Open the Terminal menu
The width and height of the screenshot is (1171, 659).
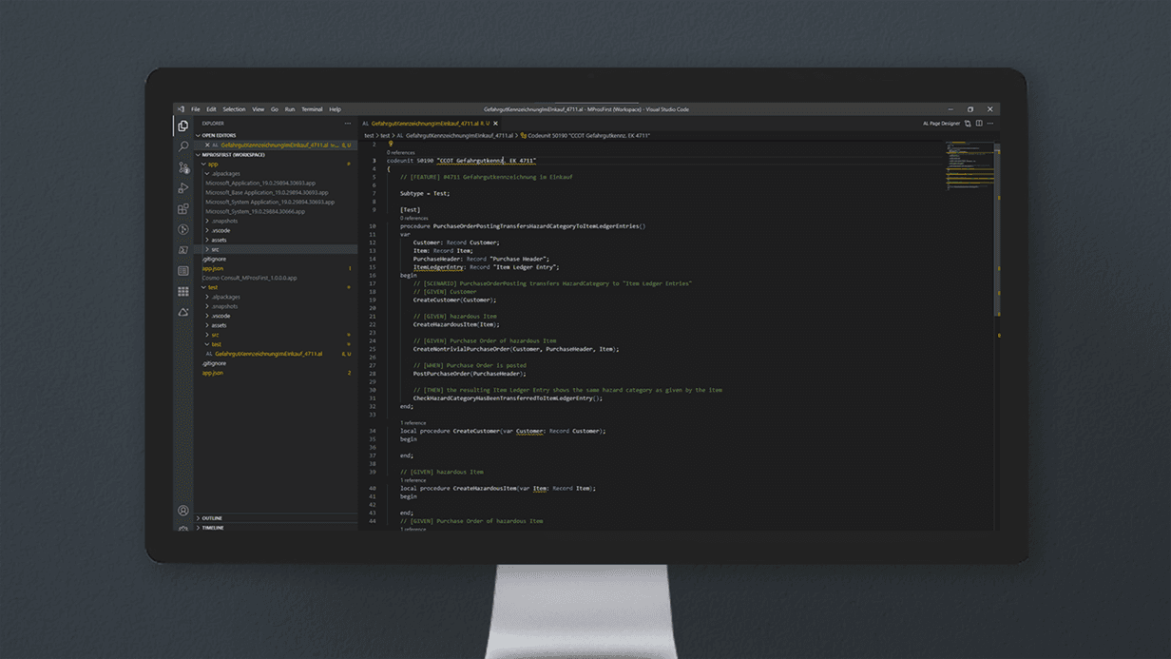pyautogui.click(x=312, y=109)
